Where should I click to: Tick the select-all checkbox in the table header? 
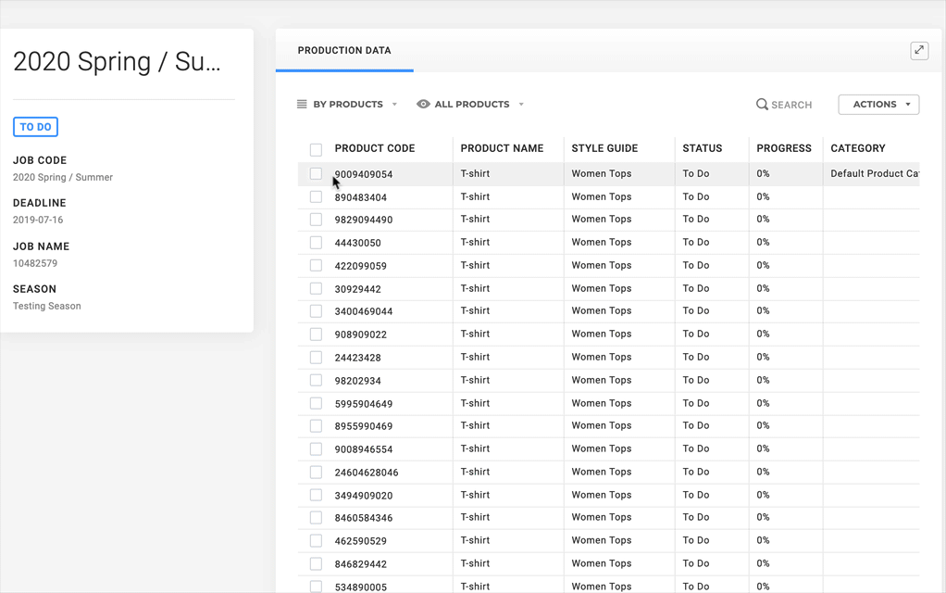click(316, 149)
